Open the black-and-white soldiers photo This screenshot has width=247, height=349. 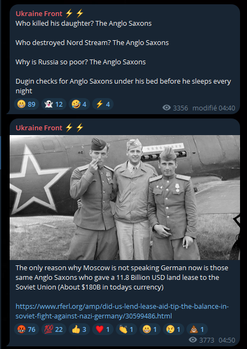click(x=125, y=197)
